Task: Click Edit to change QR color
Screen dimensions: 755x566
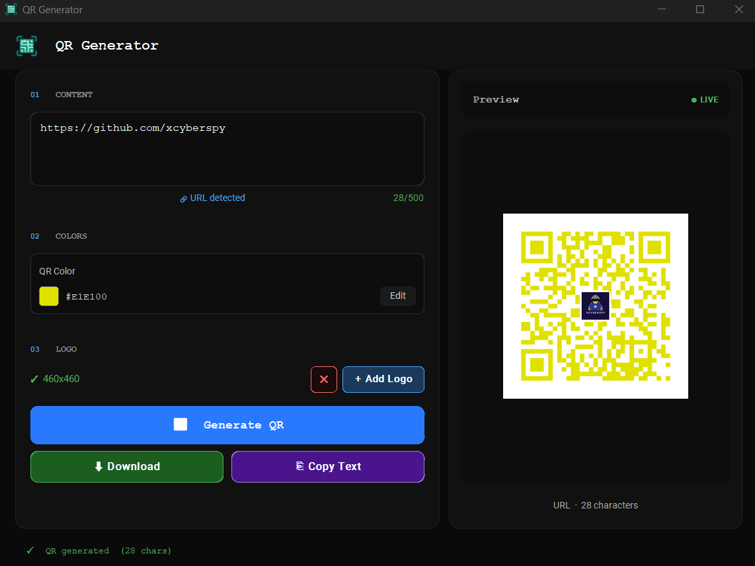Action: (x=398, y=296)
